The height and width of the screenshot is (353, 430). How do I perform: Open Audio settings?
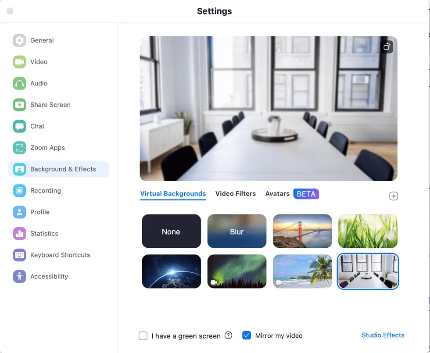(x=39, y=83)
